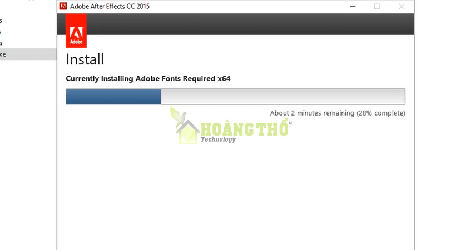Click the "About 2 minutes remaining" status text

pyautogui.click(x=313, y=113)
